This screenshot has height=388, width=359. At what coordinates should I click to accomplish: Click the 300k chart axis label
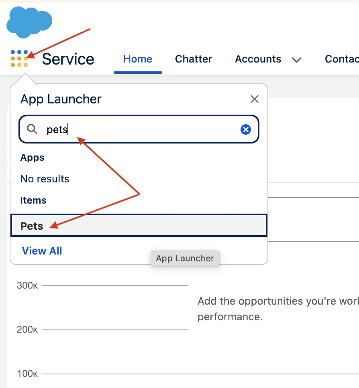pyautogui.click(x=27, y=285)
